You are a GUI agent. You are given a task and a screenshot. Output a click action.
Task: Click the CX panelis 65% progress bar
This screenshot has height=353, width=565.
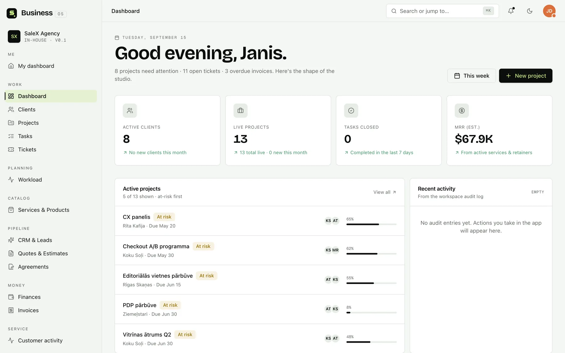[371, 224]
